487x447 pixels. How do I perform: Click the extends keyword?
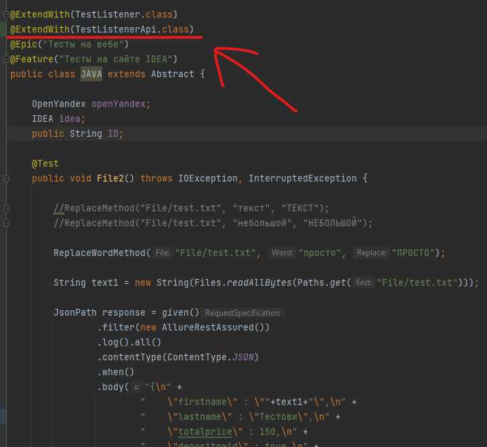[x=127, y=74]
